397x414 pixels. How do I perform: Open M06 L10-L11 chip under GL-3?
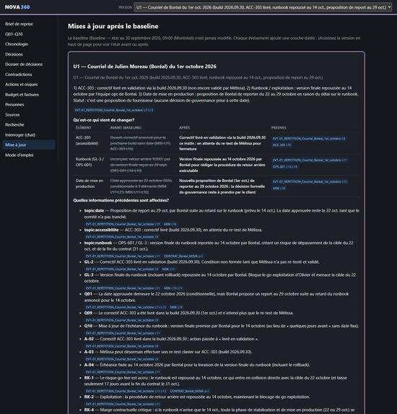[173, 288]
